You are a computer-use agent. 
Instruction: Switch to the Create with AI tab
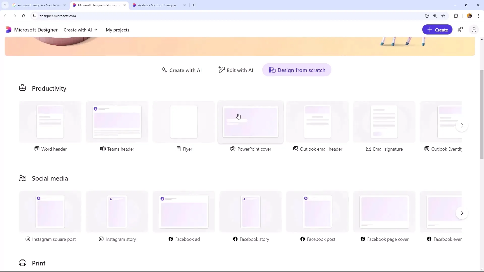pos(181,70)
